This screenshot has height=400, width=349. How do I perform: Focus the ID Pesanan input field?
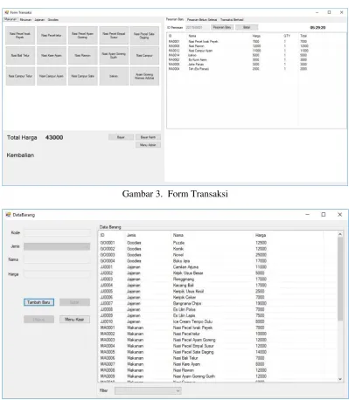coord(197,27)
